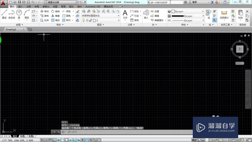The width and height of the screenshot is (252, 142).
Task: Open the 未保存的图层状态 layer state dropdown
Action: 101,16
